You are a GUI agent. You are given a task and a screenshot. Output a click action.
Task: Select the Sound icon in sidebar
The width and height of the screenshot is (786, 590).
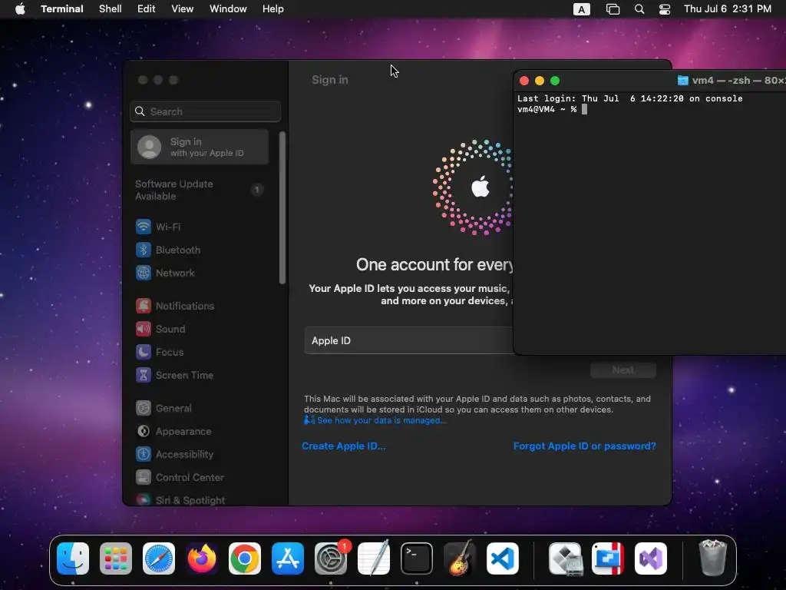point(144,329)
